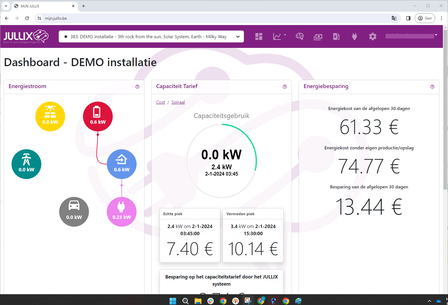Click the browser address bar
Viewport: 448px width, 305px height.
point(199,18)
